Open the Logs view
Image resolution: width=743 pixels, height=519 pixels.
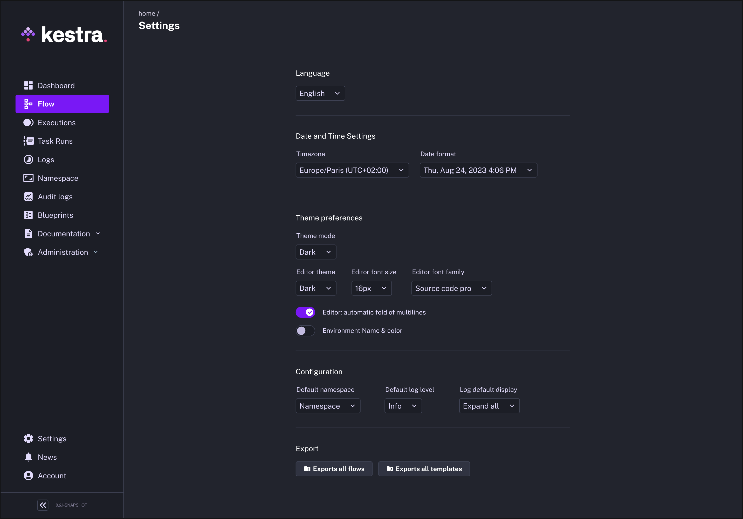coord(46,159)
